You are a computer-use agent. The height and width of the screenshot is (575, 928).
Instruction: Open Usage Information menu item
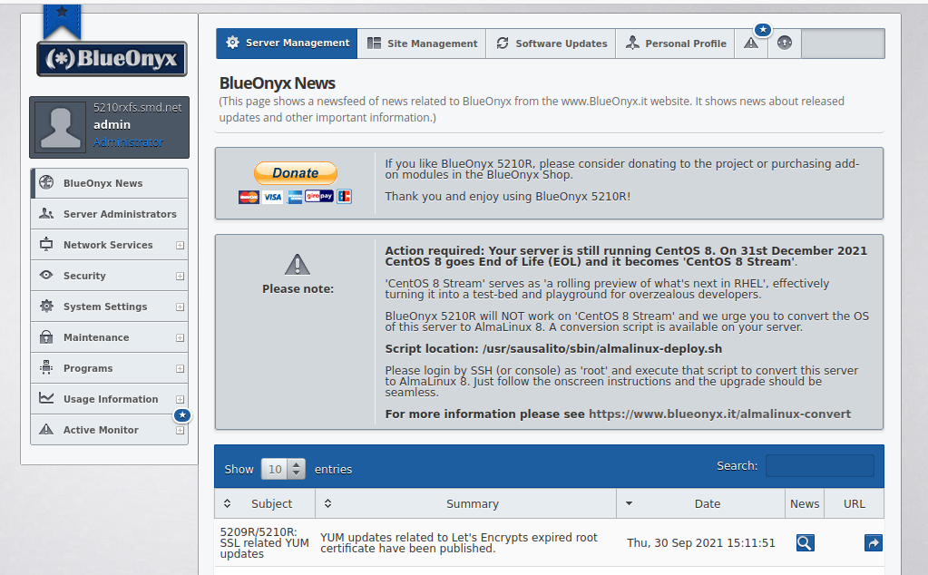pyautogui.click(x=110, y=399)
